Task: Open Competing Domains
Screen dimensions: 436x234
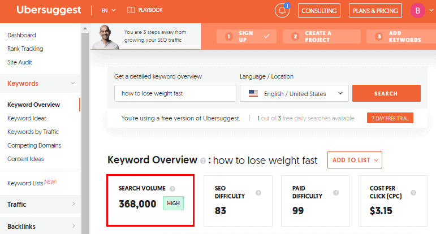Action: [x=34, y=145]
